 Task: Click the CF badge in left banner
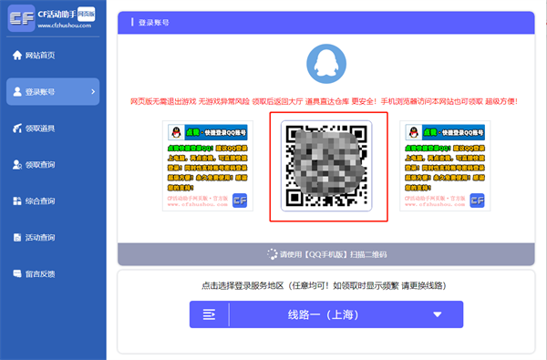tap(240, 201)
